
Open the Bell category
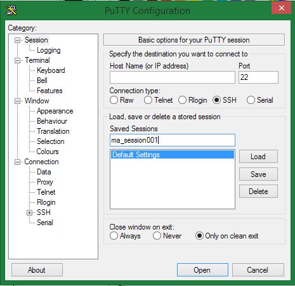[42, 81]
